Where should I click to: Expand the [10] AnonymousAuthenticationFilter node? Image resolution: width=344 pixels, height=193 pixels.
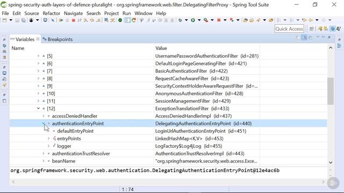click(38, 93)
